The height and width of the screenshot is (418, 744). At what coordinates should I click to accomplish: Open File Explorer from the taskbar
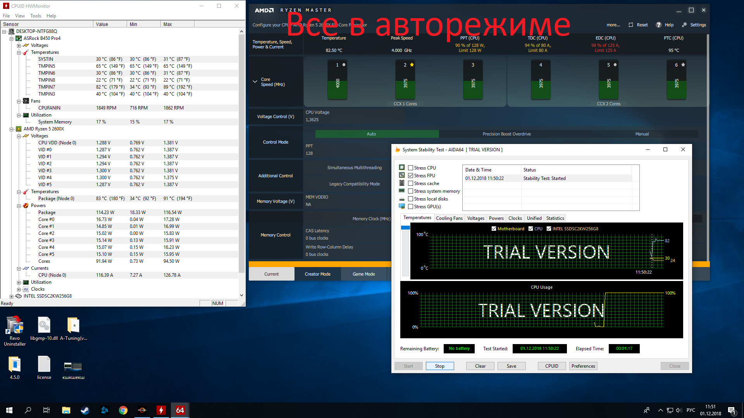[x=66, y=410]
